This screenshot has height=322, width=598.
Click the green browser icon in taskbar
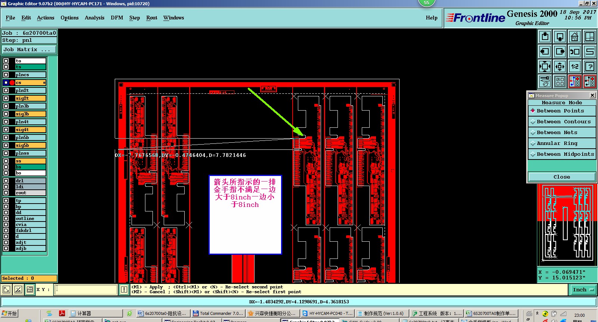[x=130, y=313]
